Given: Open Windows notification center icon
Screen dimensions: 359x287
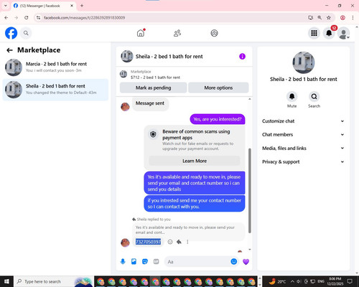Looking at the screenshot, I should tap(350, 281).
